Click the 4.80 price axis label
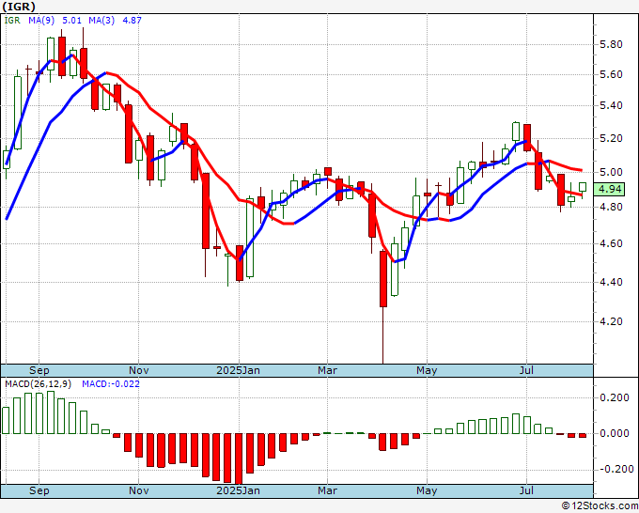 (612, 207)
